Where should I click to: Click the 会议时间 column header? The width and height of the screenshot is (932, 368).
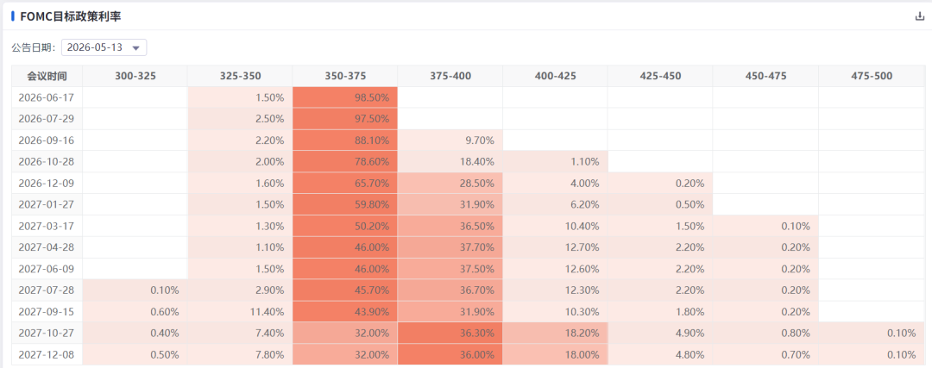tap(47, 76)
